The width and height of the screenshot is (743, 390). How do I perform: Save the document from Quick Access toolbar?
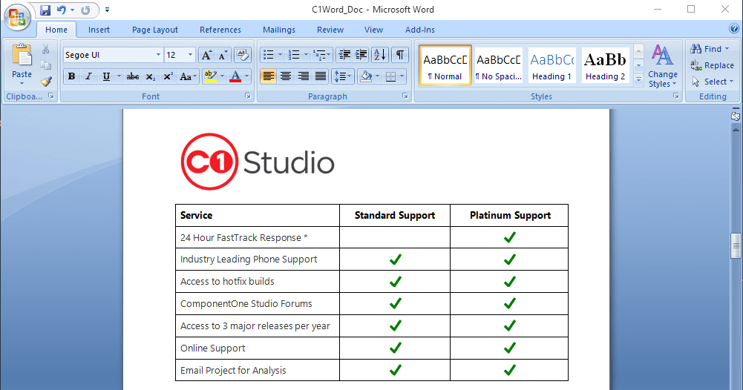click(45, 10)
